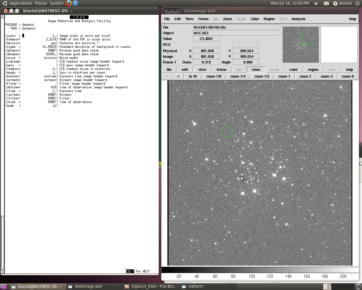362x290 pixels.
Task: Open the Region menu in ds9
Action: coord(269,19)
